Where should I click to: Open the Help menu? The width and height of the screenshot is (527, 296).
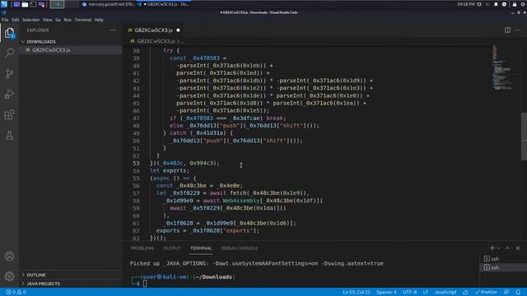[x=99, y=20]
